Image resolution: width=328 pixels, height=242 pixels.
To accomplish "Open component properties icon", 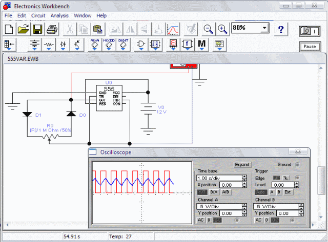I will click(191, 29).
